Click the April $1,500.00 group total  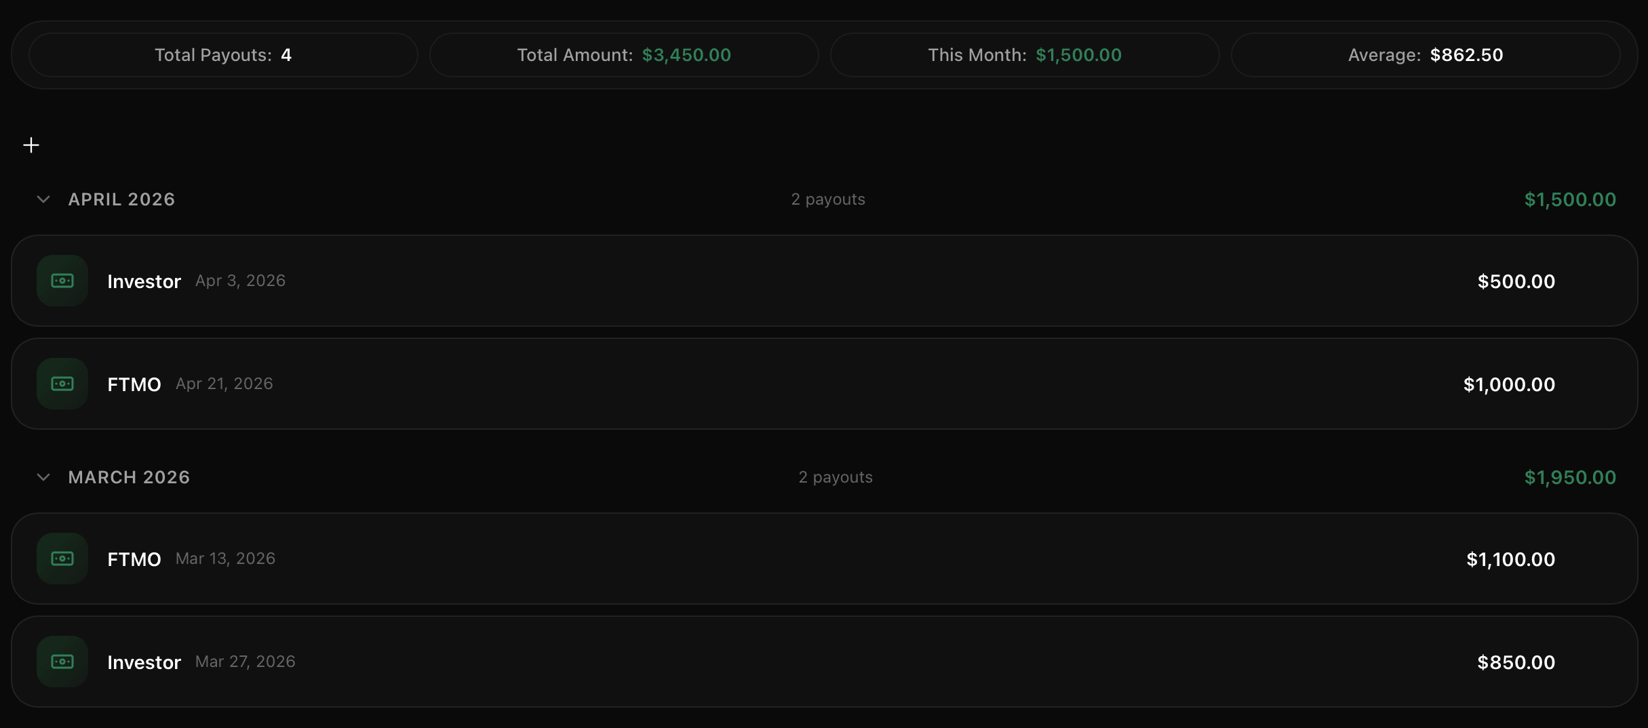click(1570, 199)
